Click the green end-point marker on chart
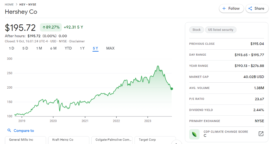The image size is (271, 144). [x=172, y=89]
